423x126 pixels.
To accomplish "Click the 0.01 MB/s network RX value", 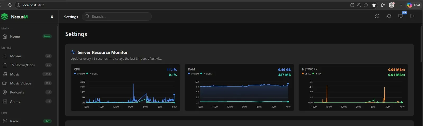I will (397, 75).
